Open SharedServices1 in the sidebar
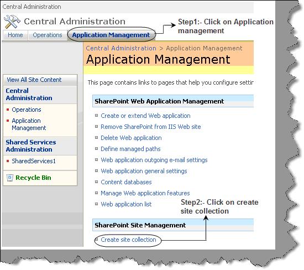 pos(34,161)
